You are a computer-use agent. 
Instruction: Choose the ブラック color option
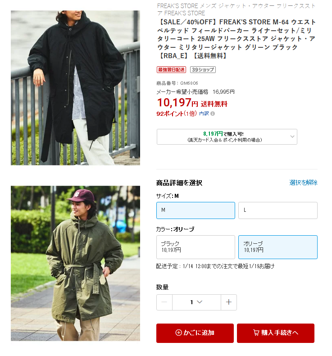[196, 247]
